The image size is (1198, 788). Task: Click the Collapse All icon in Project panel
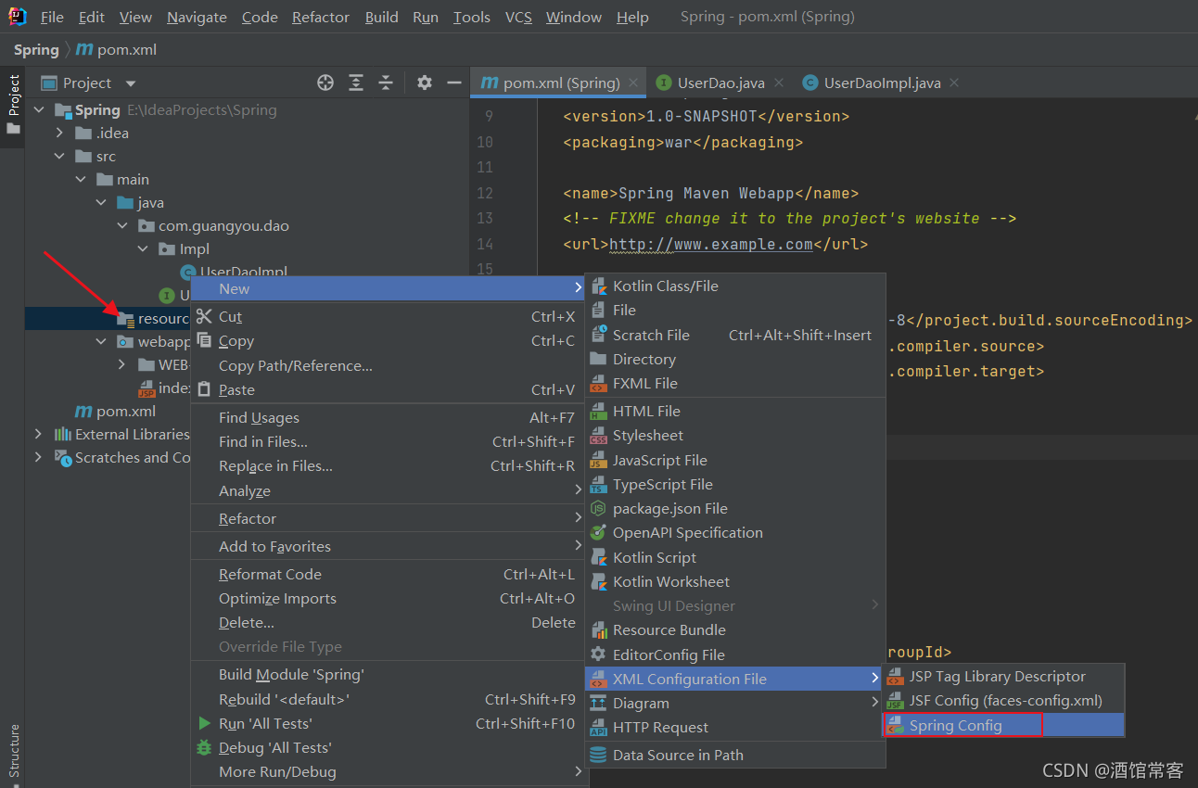[386, 83]
